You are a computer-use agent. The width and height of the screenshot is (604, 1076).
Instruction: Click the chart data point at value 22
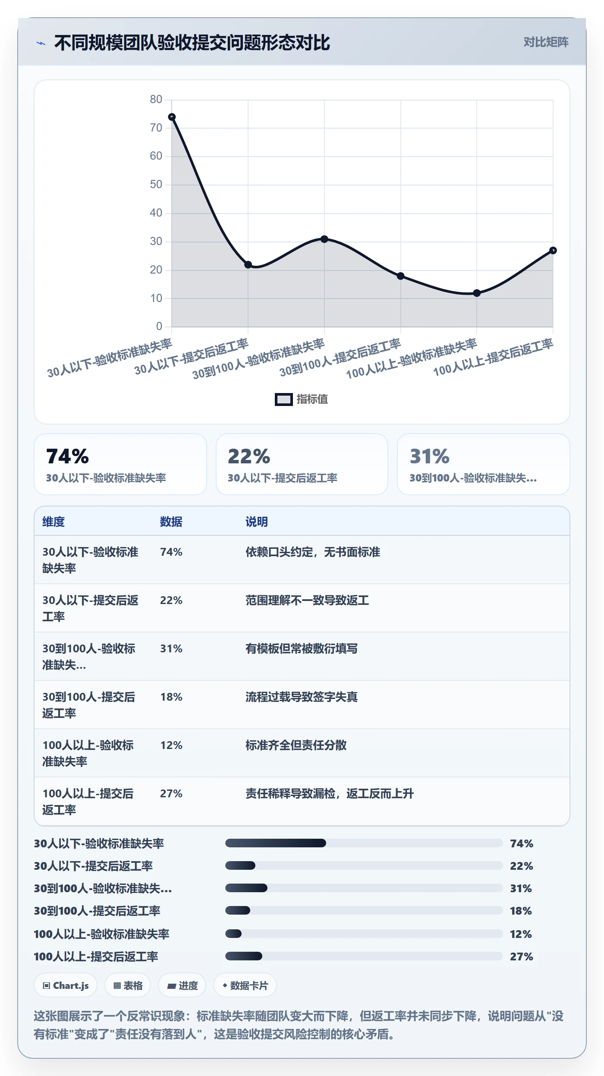click(x=248, y=264)
